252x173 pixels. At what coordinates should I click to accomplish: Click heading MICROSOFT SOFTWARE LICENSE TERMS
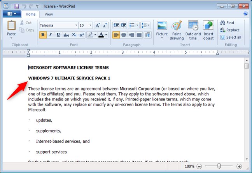(68, 67)
